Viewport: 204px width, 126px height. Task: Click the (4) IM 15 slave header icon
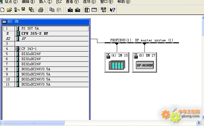[x=108, y=56]
